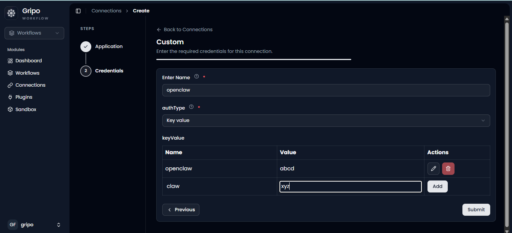Delete the openclaw key-value row
The width and height of the screenshot is (512, 233).
point(448,168)
